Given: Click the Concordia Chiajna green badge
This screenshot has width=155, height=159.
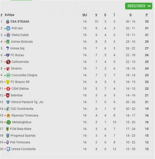Looking at the screenshot, I should 8,75.
